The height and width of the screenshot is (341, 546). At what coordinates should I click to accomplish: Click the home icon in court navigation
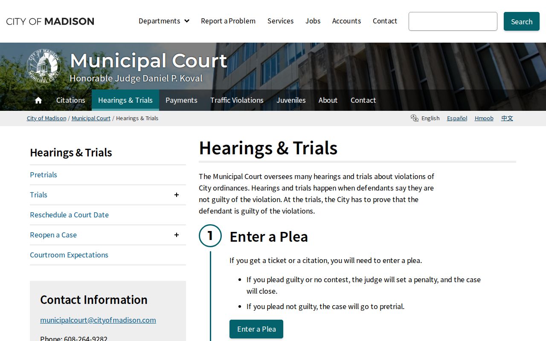point(38,100)
